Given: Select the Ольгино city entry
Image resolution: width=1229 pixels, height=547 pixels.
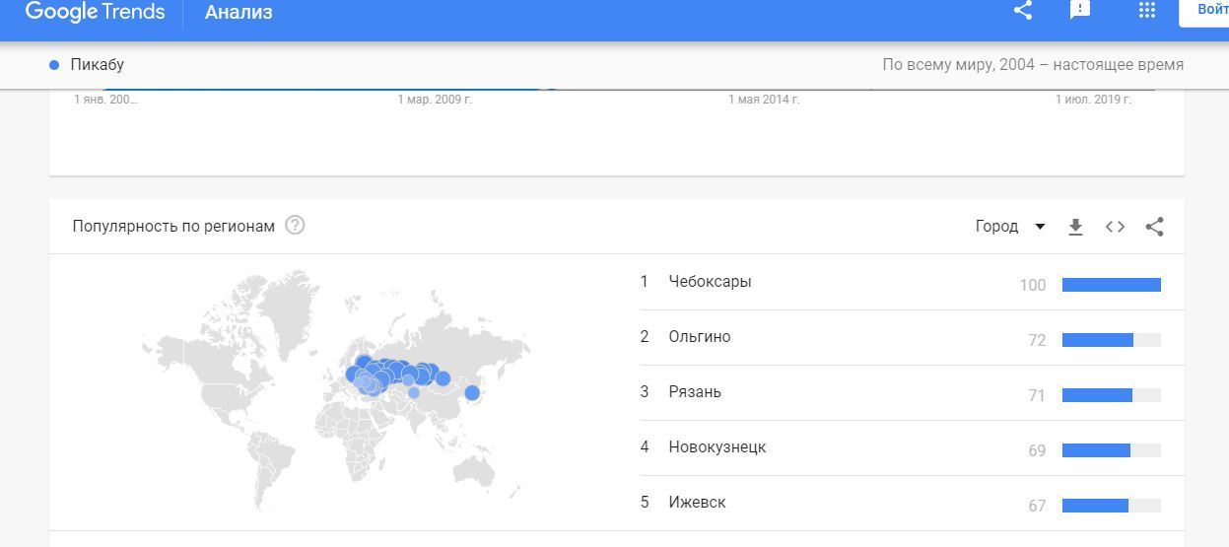Looking at the screenshot, I should pyautogui.click(x=700, y=337).
